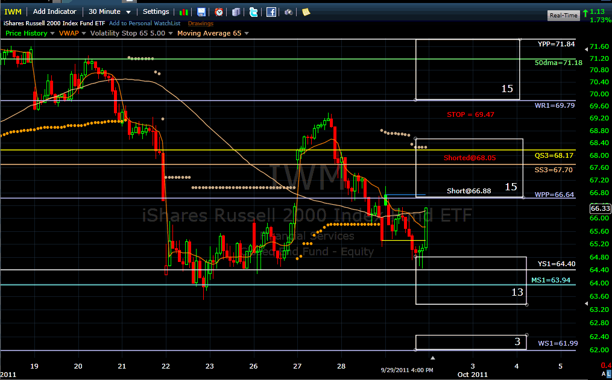
Task: Click the number 13 in lower rectangle
Action: 517,292
